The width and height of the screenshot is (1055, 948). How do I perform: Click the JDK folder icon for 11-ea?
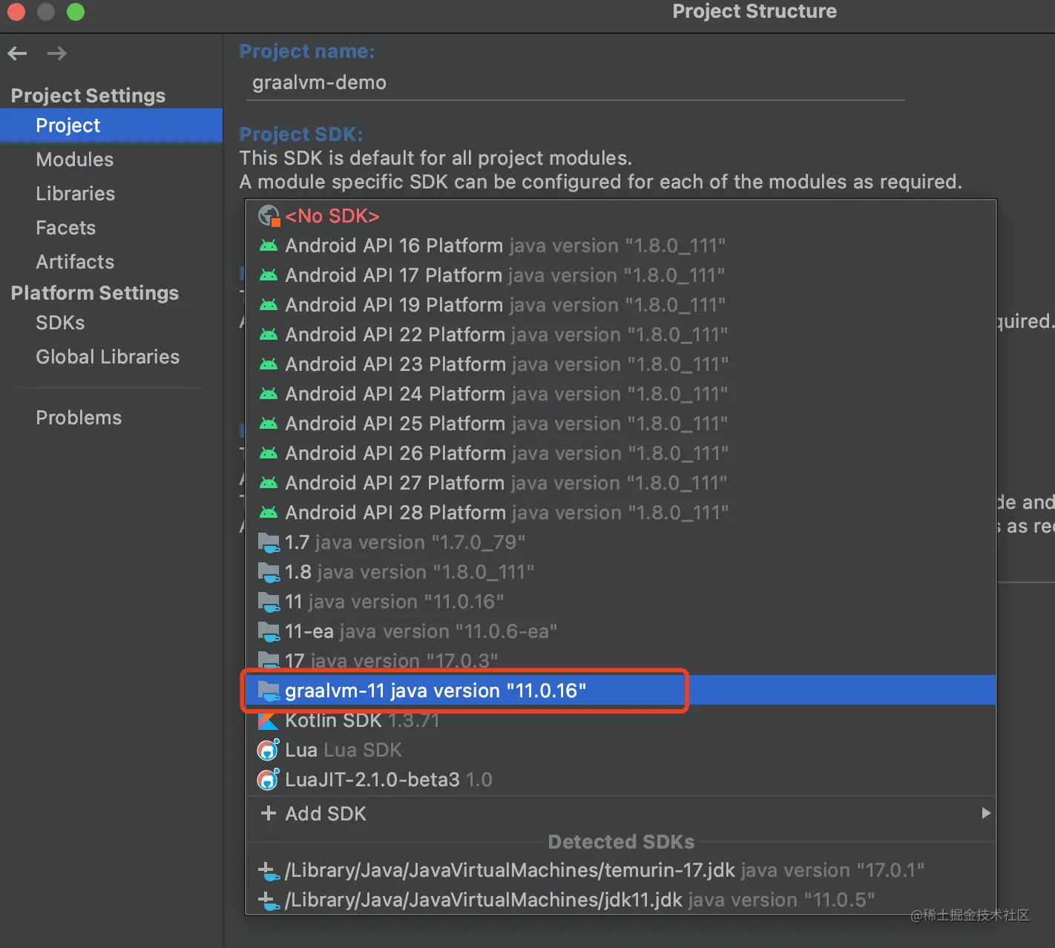point(269,632)
